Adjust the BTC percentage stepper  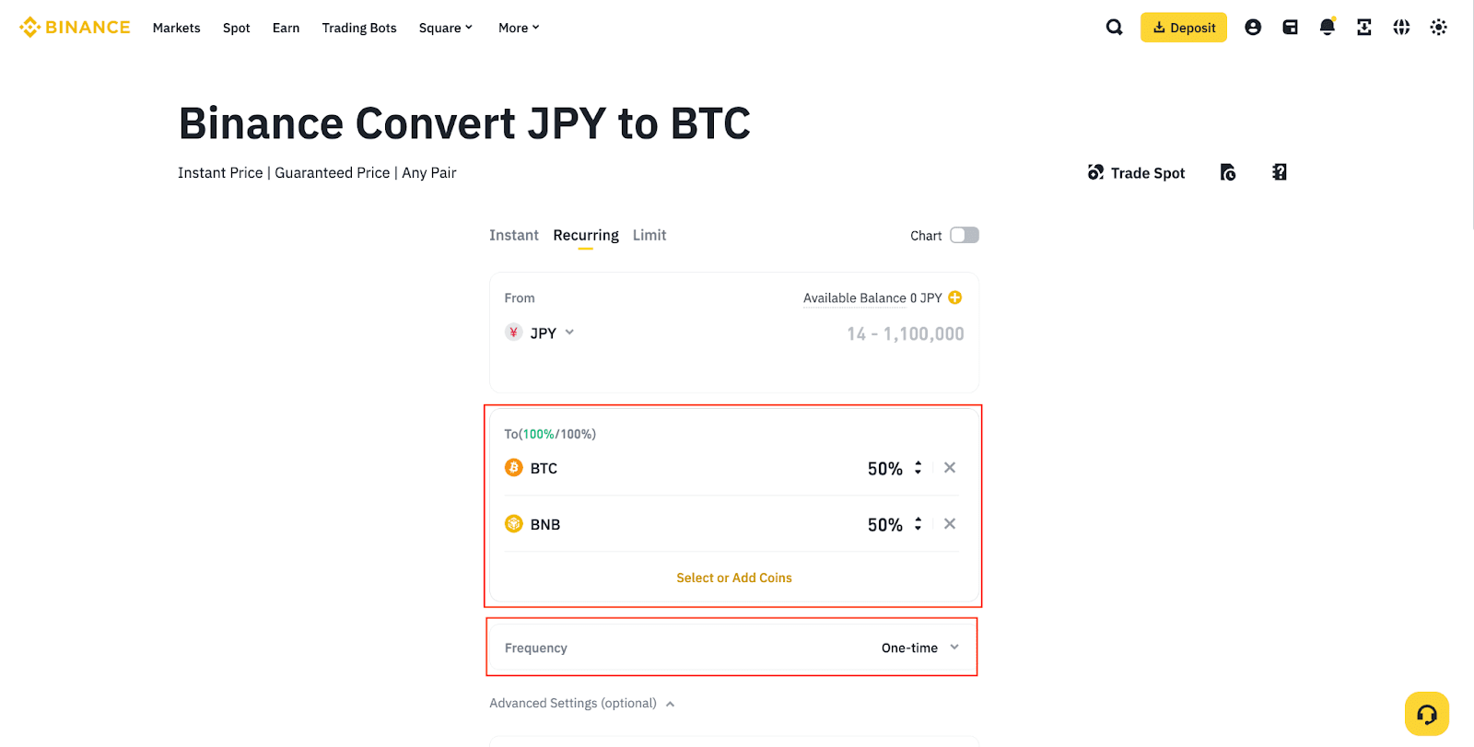pyautogui.click(x=918, y=468)
